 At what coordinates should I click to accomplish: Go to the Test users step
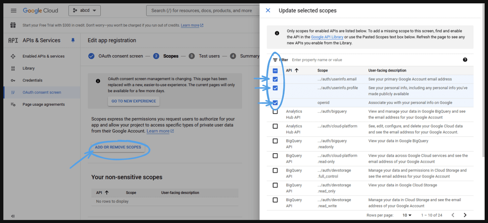click(209, 56)
